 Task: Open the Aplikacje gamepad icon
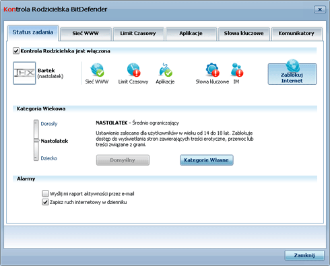click(165, 70)
